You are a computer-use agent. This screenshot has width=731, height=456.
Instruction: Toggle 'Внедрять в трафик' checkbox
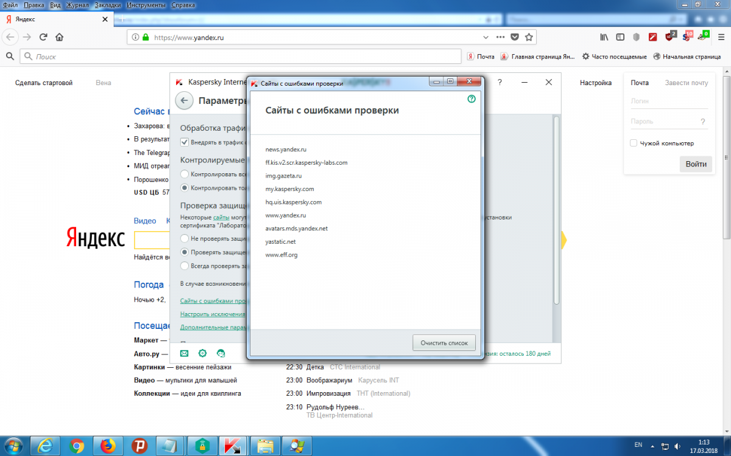tap(185, 142)
